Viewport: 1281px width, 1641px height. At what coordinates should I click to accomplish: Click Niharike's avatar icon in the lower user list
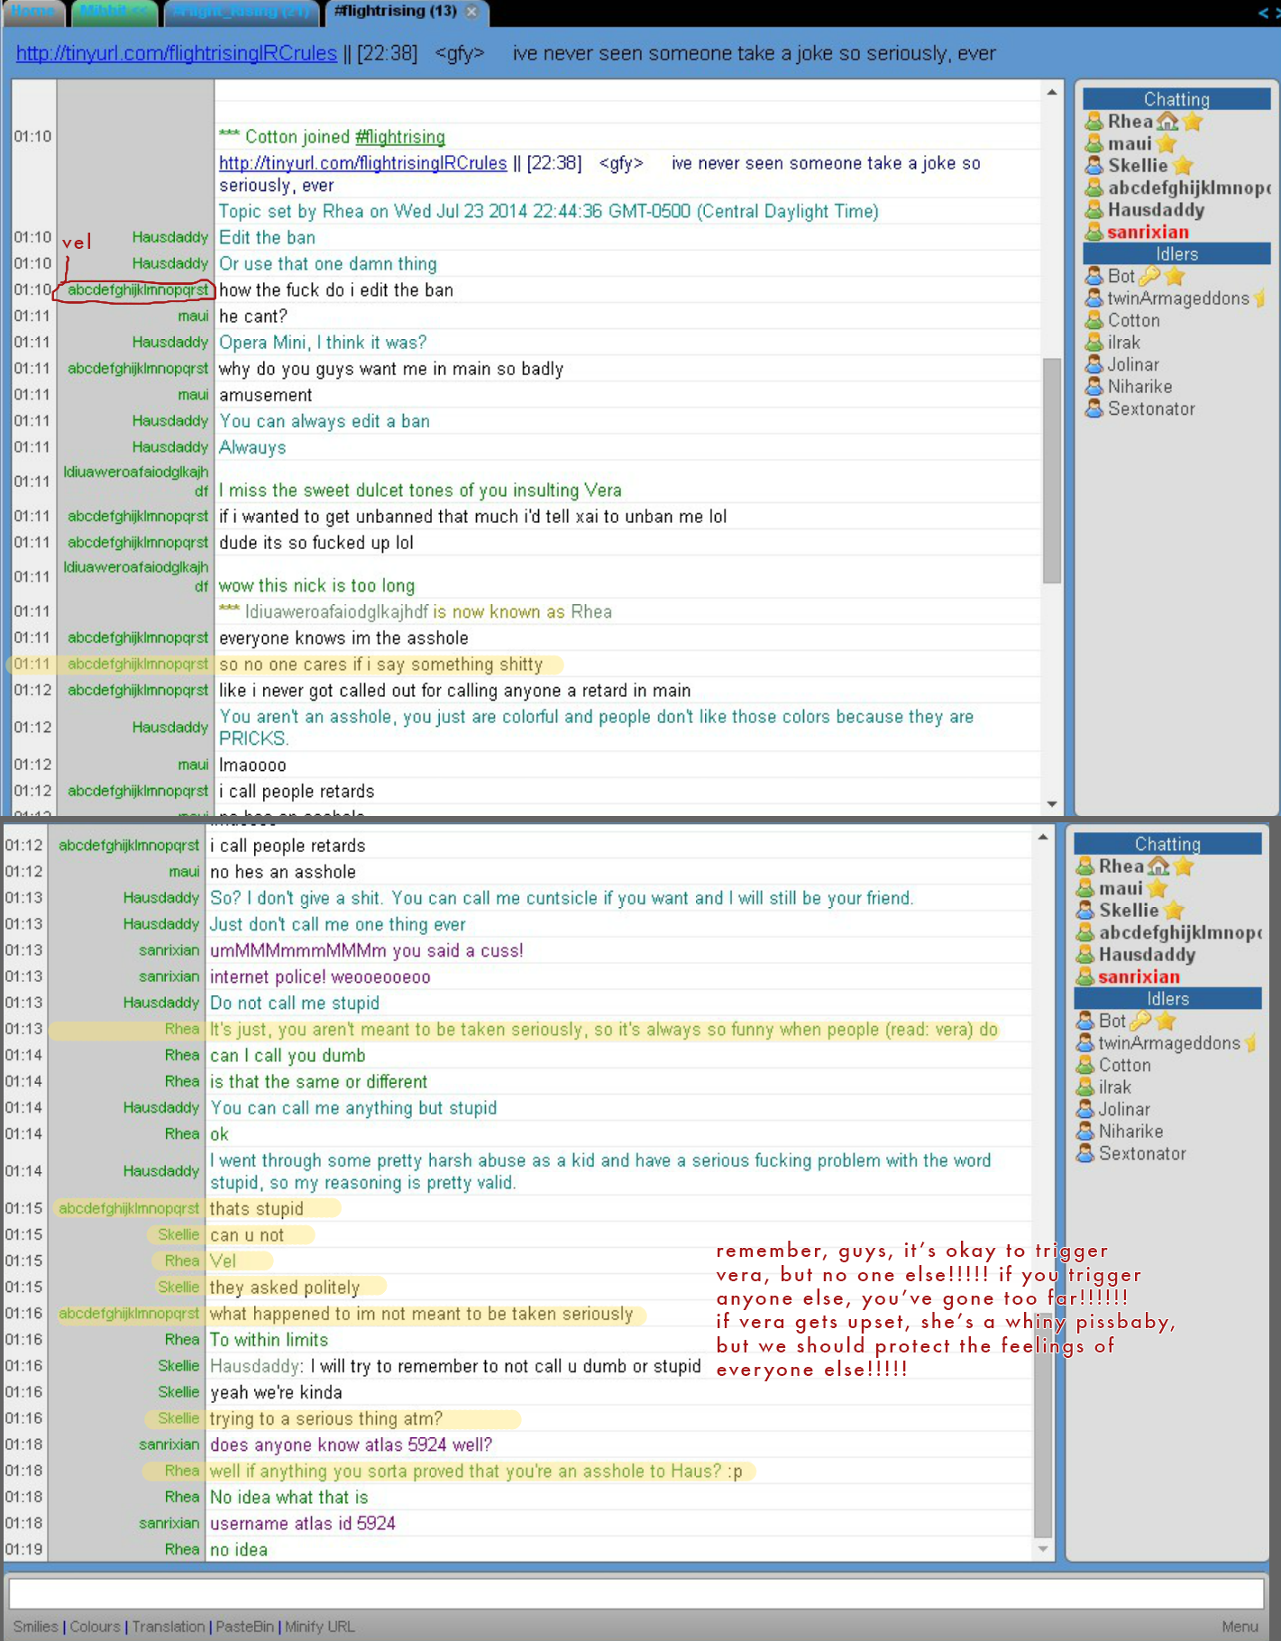[x=1084, y=1132]
